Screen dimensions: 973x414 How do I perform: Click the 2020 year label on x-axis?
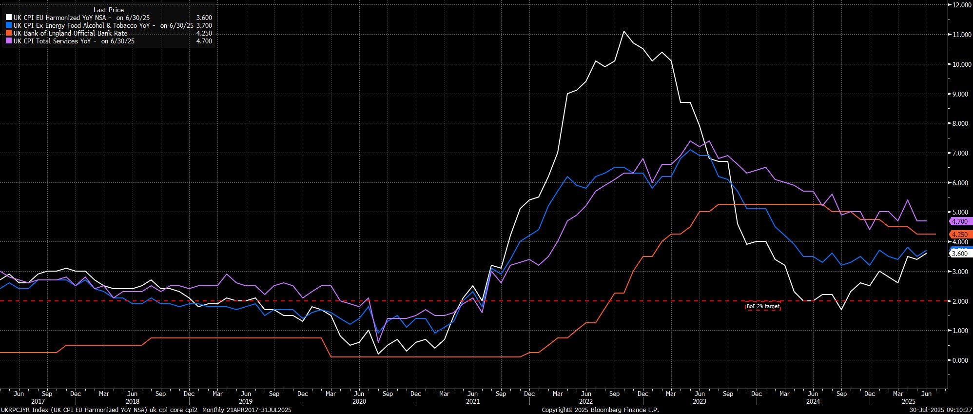(359, 402)
